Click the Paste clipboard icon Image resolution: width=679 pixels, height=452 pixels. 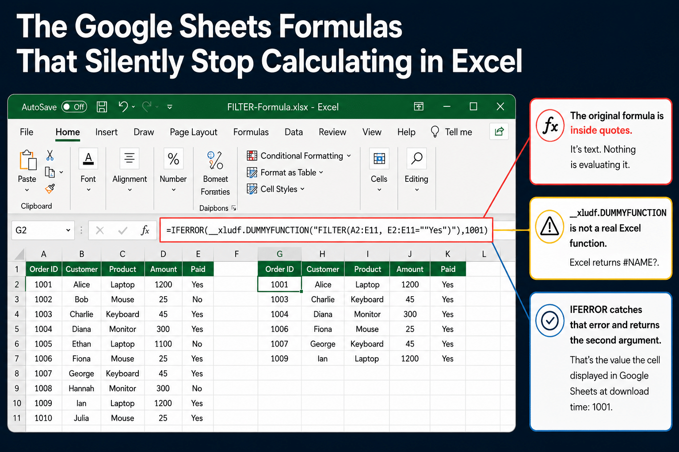[x=27, y=160]
